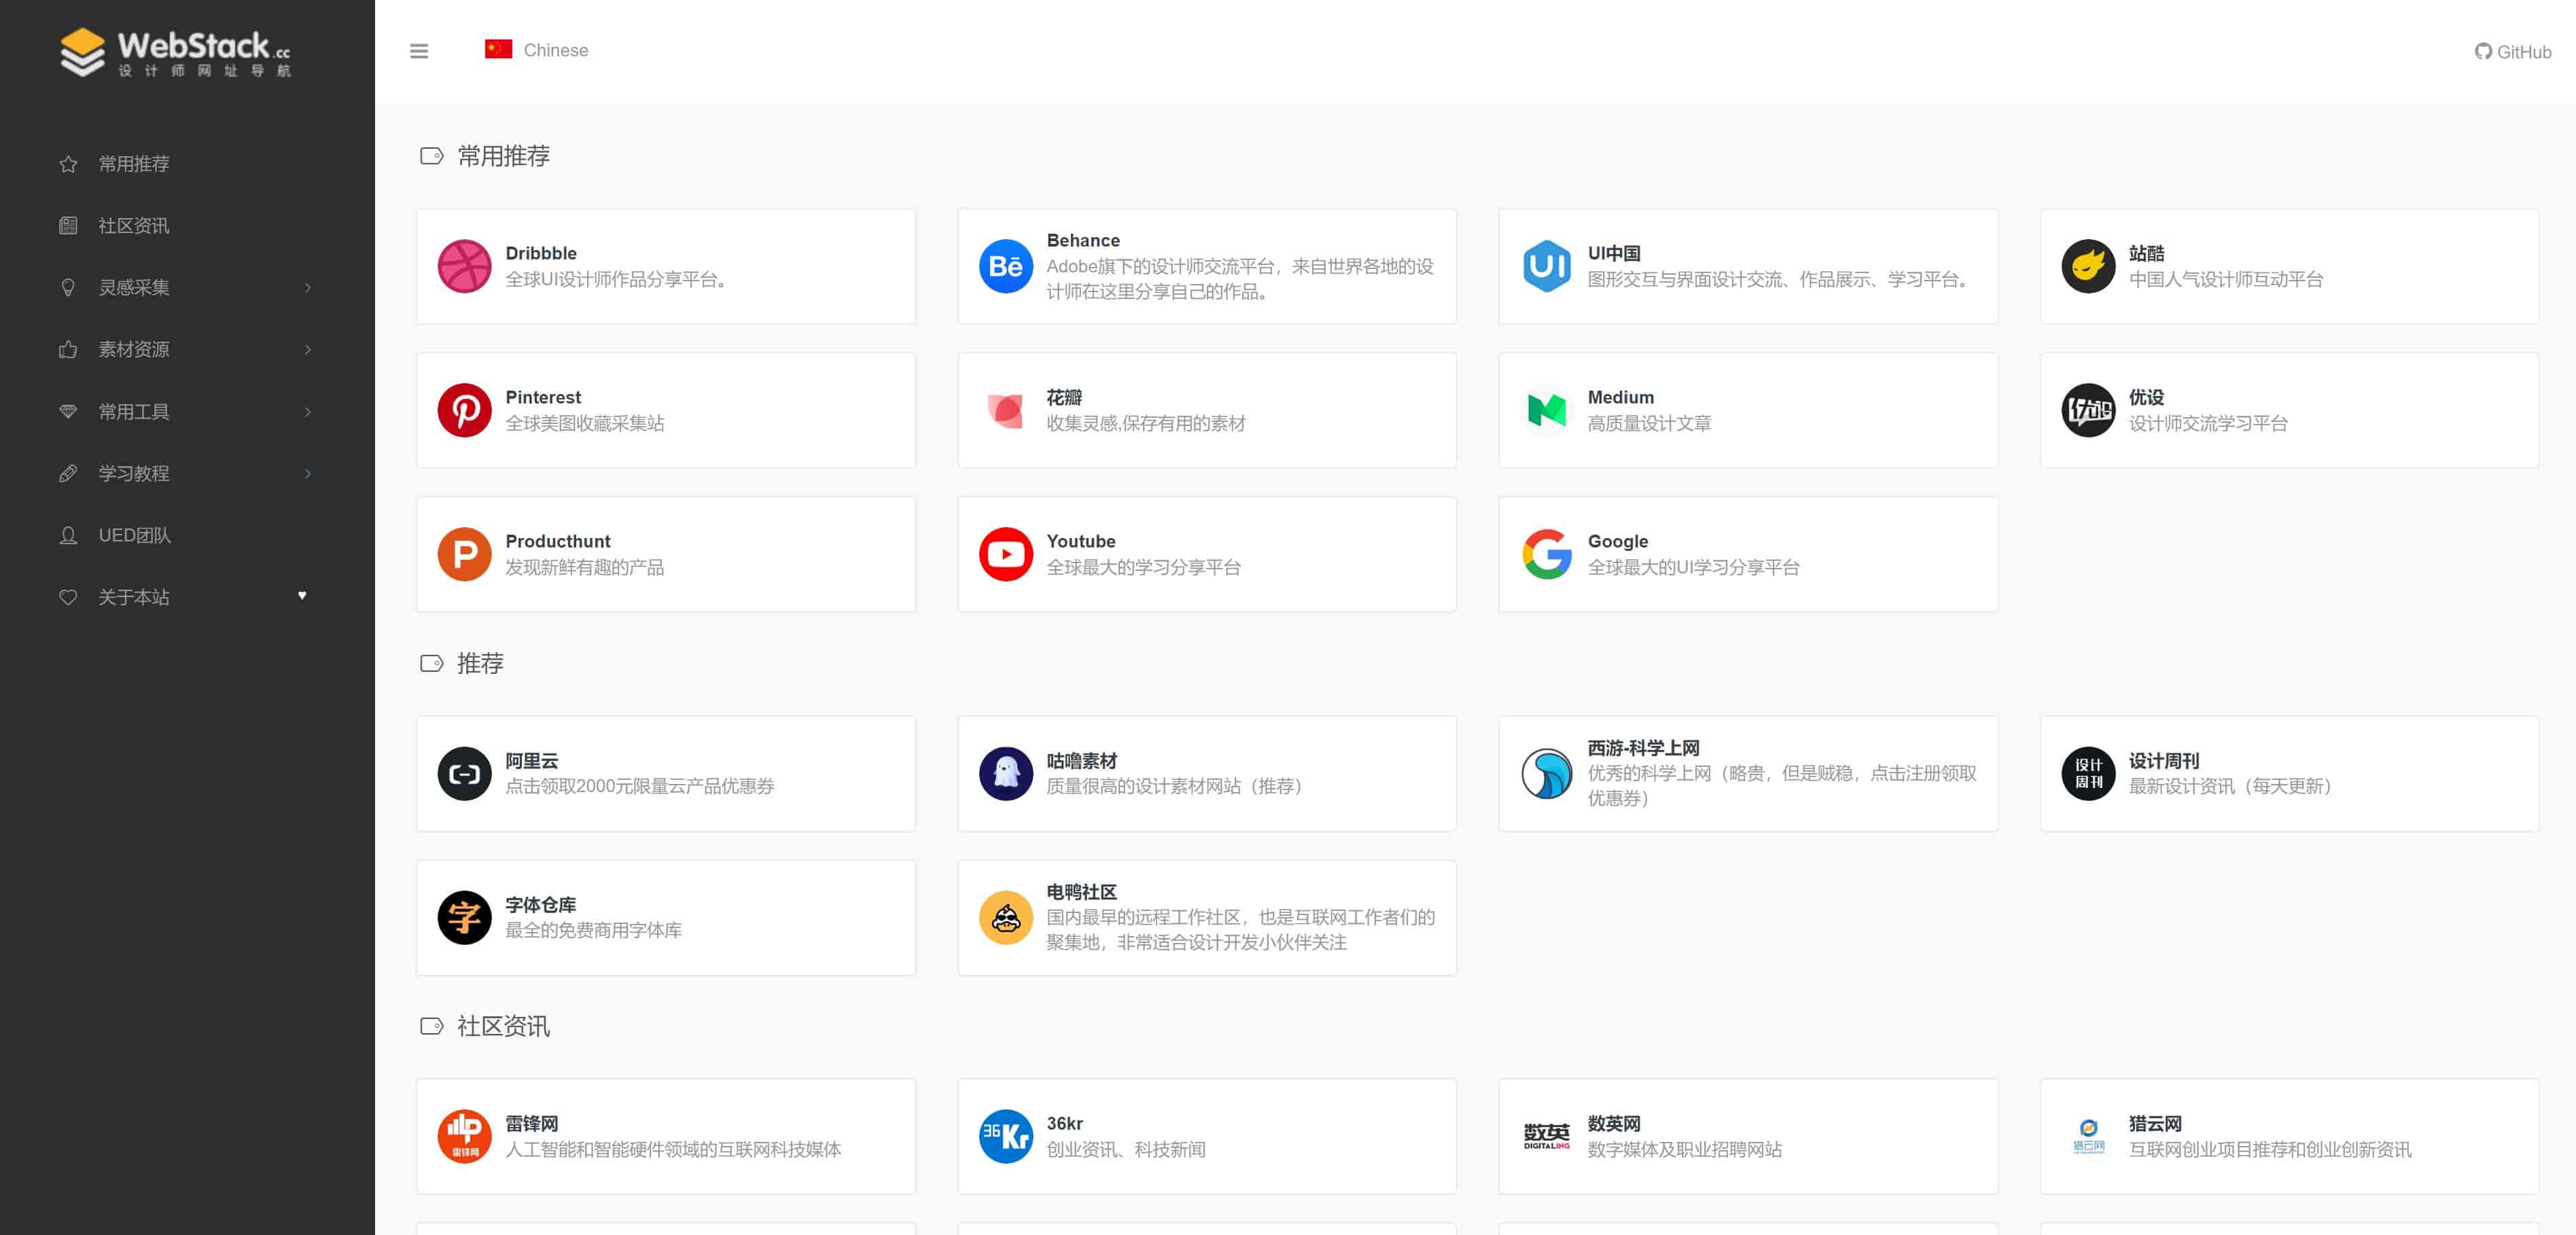This screenshot has height=1235, width=2576.
Task: Click the Youtube play logo icon
Action: pos(1005,554)
